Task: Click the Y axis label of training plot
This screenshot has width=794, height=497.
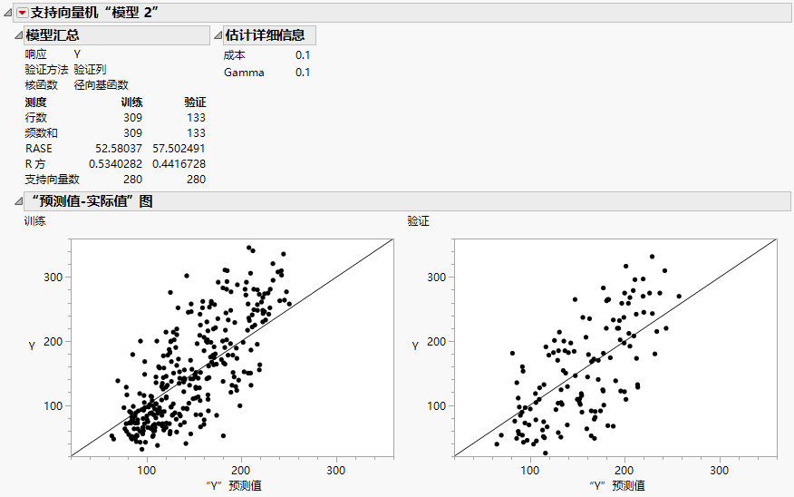Action: pos(32,346)
